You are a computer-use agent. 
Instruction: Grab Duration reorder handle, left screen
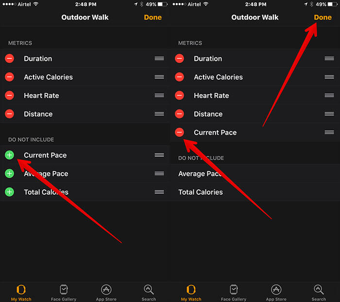click(x=159, y=59)
